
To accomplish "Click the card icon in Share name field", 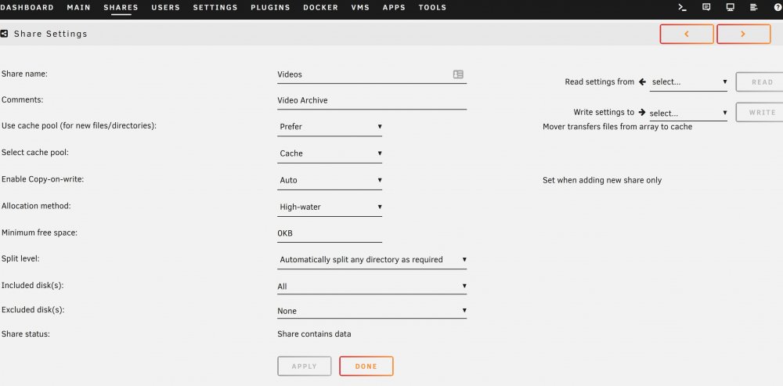I will (x=458, y=74).
